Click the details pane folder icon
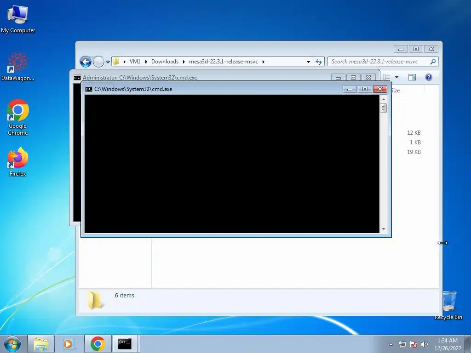 96,300
